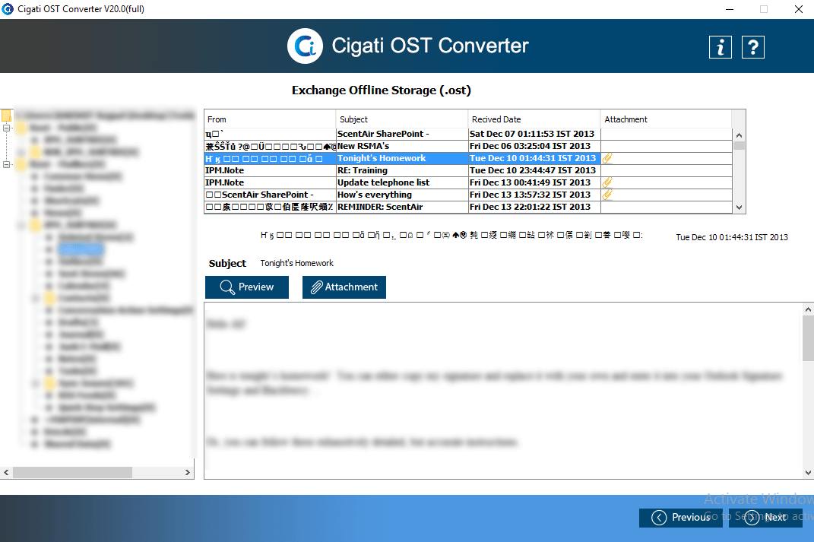Open the info icon in header
The height and width of the screenshot is (542, 814).
tap(720, 47)
